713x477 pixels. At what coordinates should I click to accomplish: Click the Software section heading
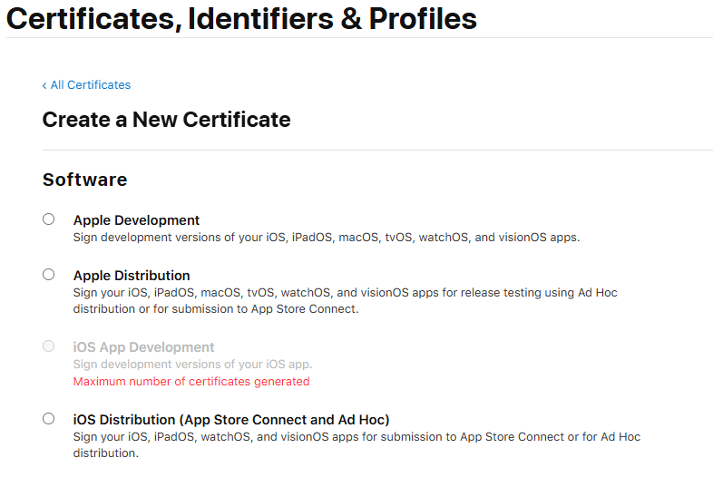pyautogui.click(x=84, y=180)
